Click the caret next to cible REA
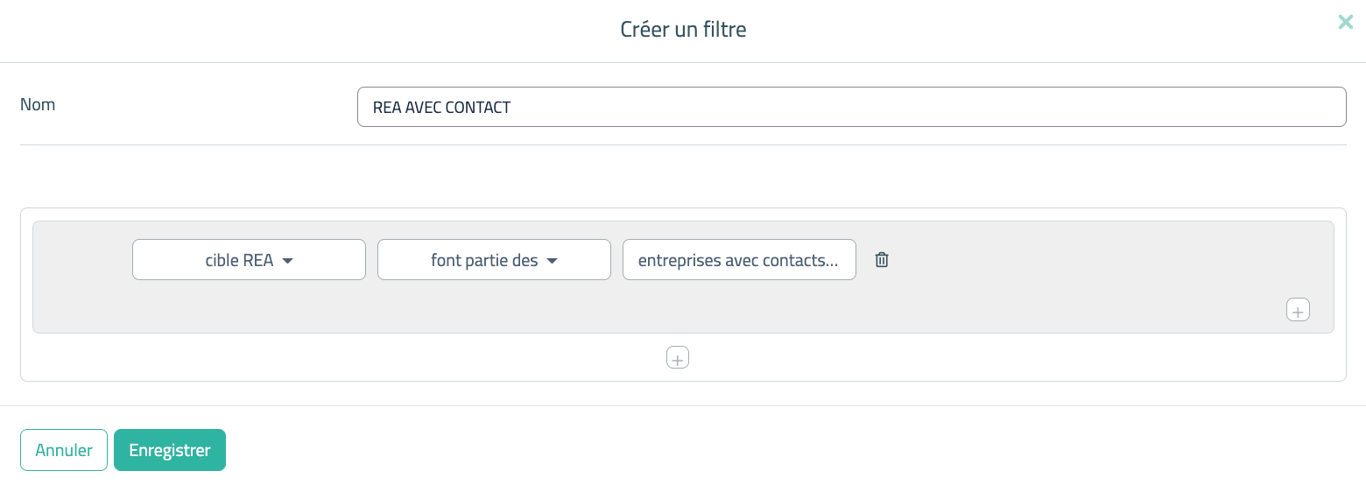 (288, 261)
